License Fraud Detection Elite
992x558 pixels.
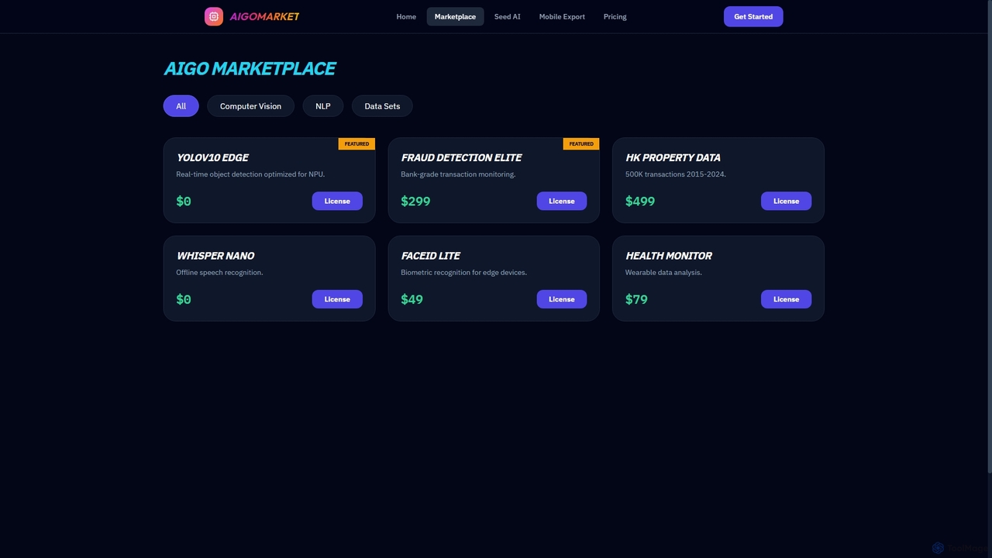tap(562, 201)
